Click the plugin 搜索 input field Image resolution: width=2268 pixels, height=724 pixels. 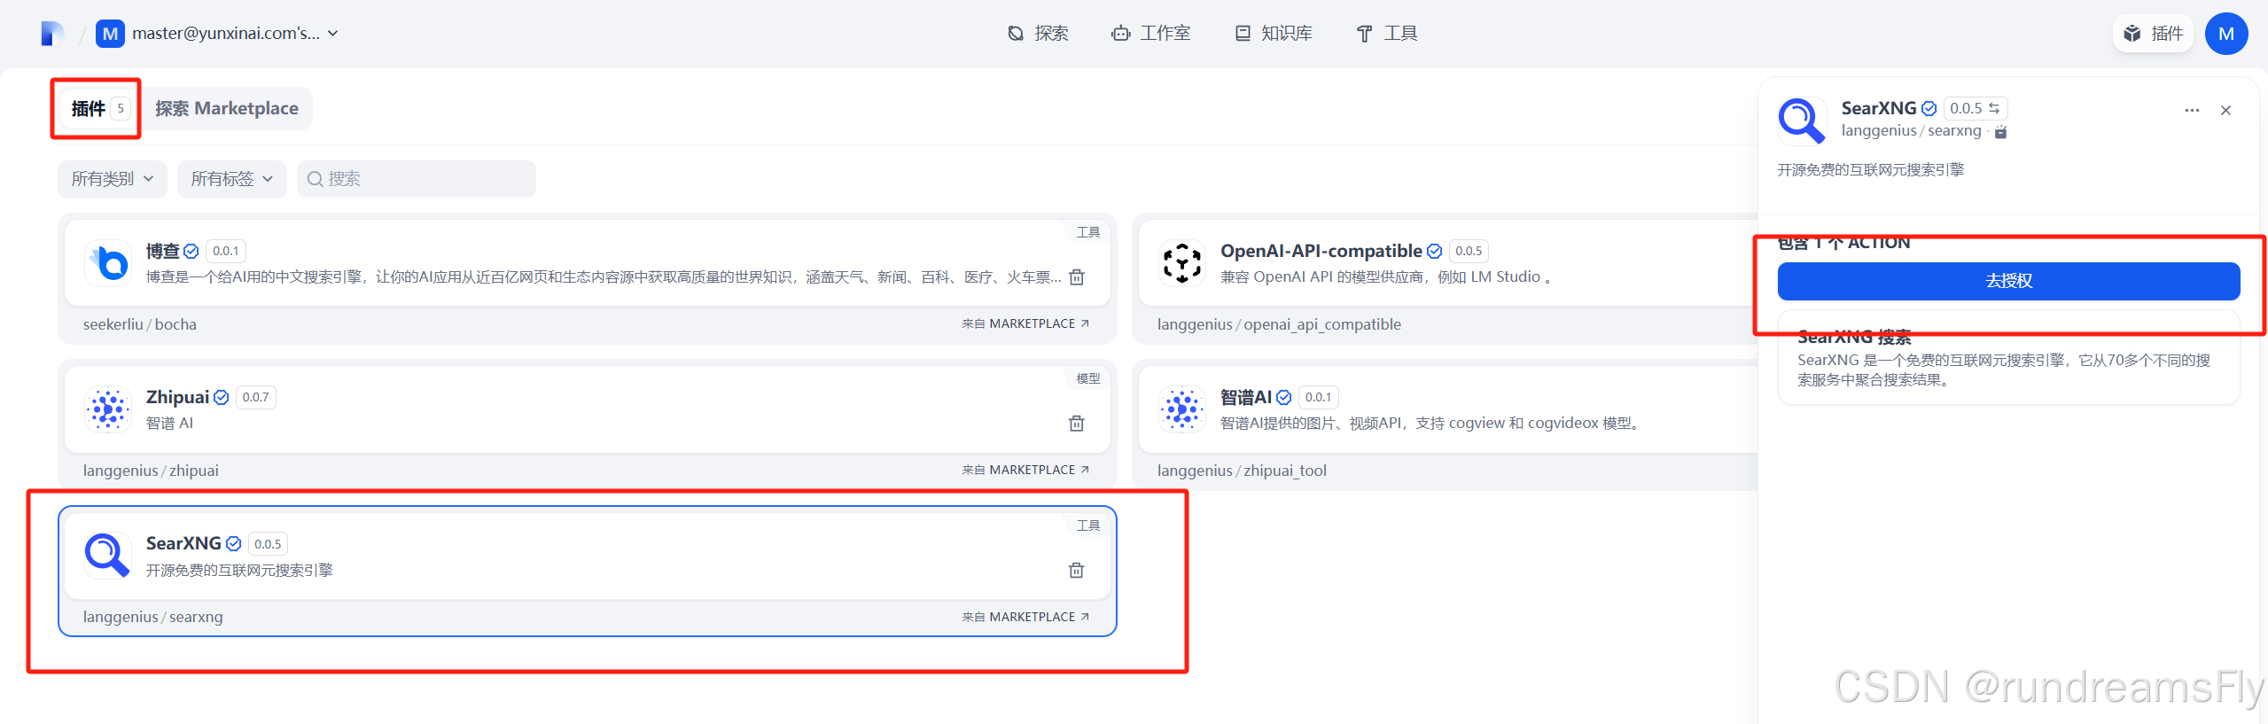coord(417,179)
